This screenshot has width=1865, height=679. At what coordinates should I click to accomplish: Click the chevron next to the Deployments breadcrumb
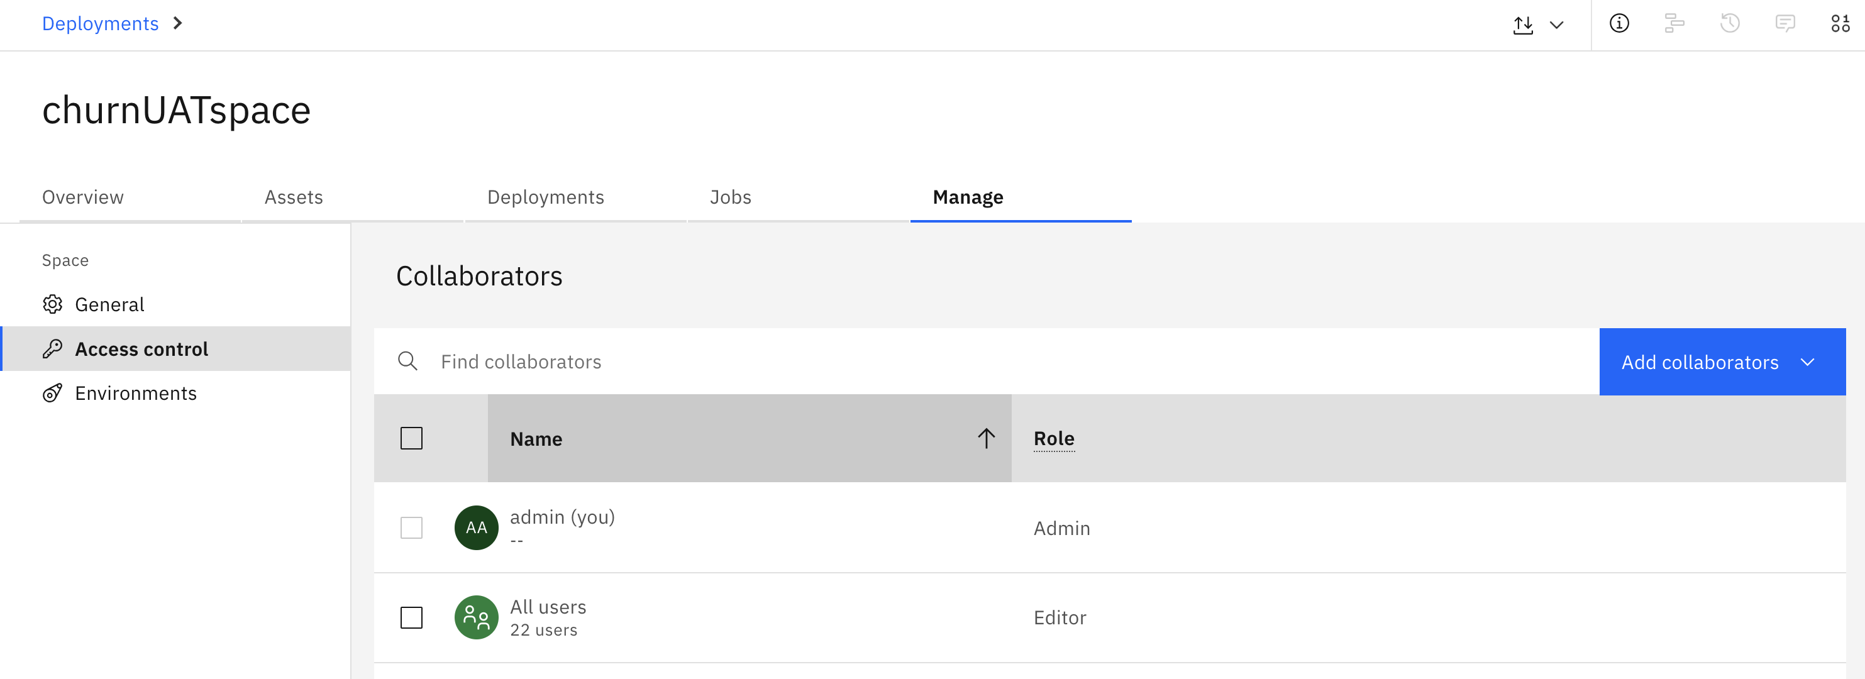177,24
